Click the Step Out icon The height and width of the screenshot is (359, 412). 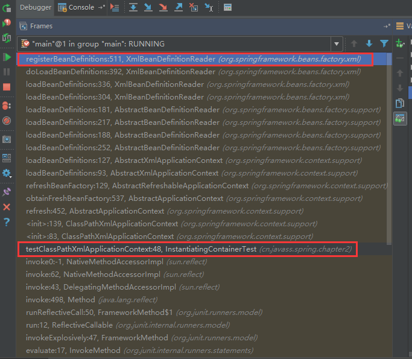(x=179, y=7)
